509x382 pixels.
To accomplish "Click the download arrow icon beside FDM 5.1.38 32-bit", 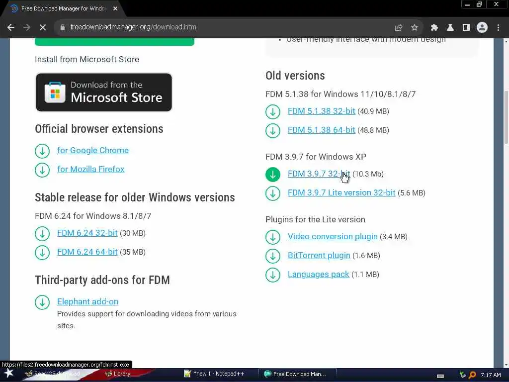I will (x=273, y=112).
